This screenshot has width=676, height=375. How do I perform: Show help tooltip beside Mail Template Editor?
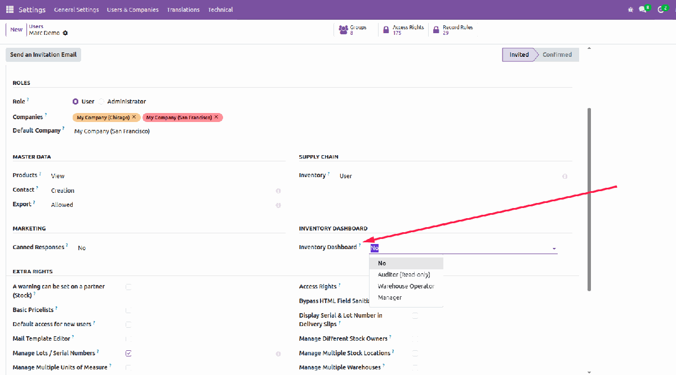[x=73, y=337]
